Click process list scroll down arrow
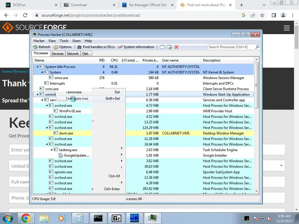 [x=256, y=191]
